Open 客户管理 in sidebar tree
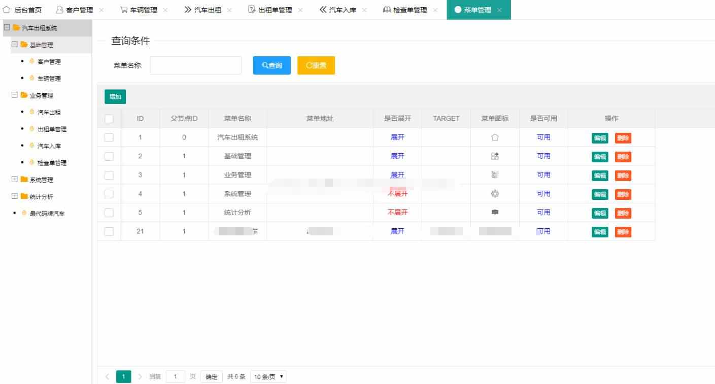 [49, 62]
